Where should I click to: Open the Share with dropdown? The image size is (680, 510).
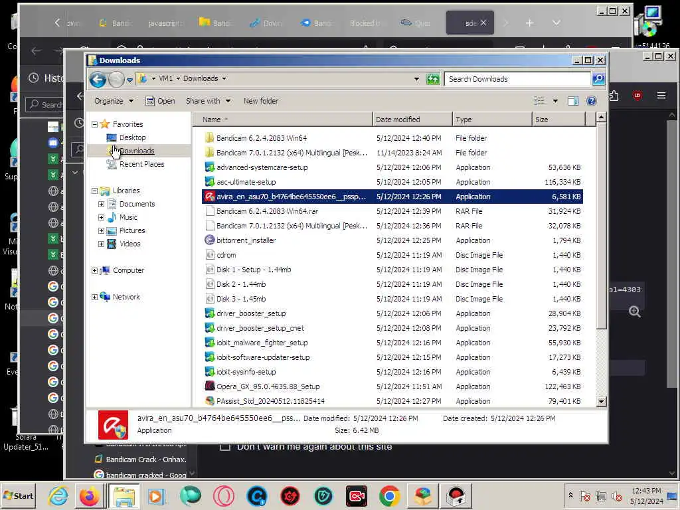click(x=208, y=101)
